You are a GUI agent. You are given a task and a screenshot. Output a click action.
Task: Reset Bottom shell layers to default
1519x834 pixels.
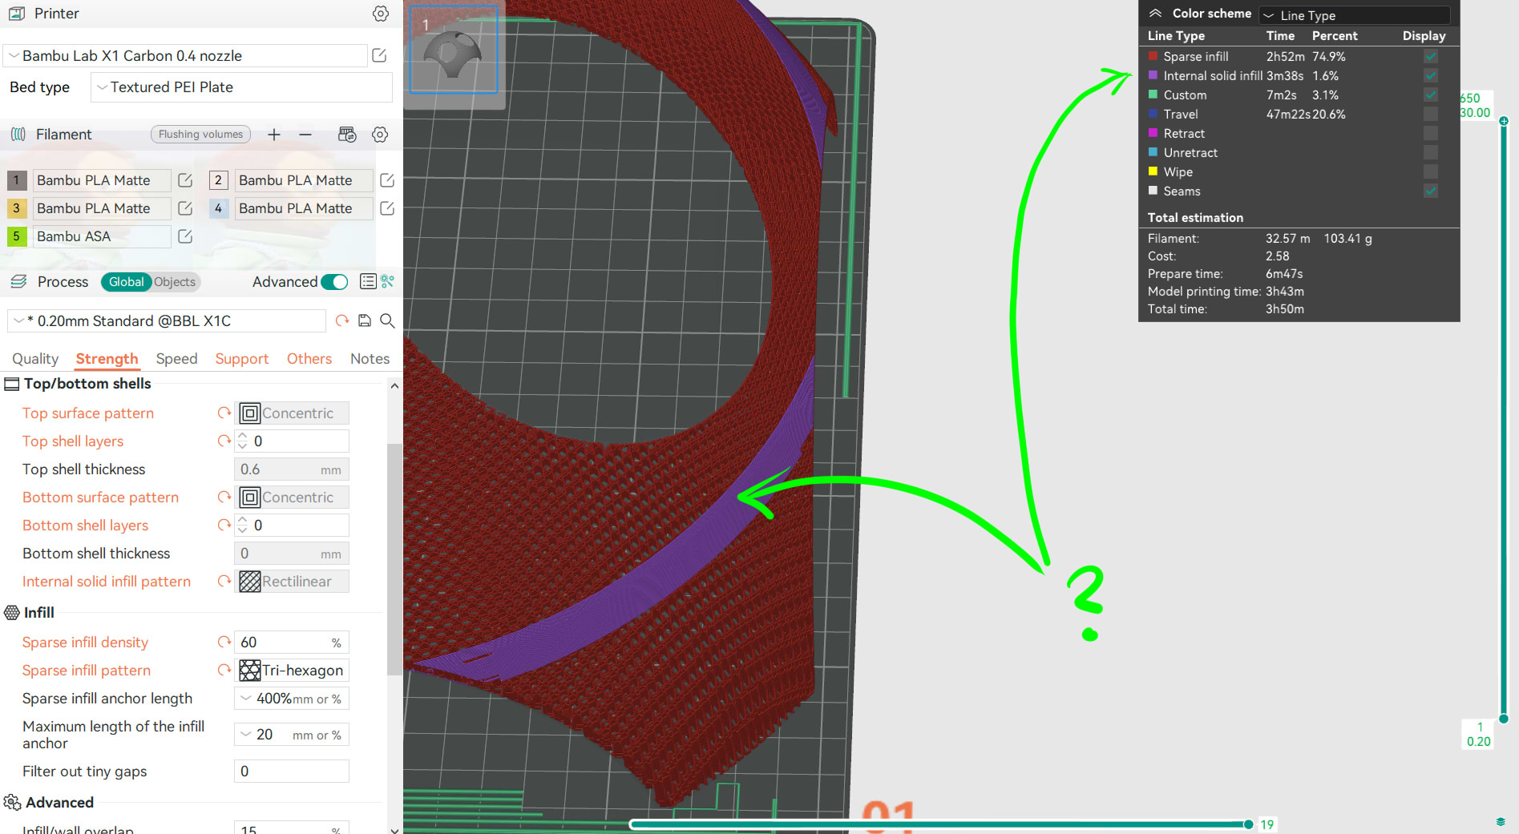click(224, 526)
